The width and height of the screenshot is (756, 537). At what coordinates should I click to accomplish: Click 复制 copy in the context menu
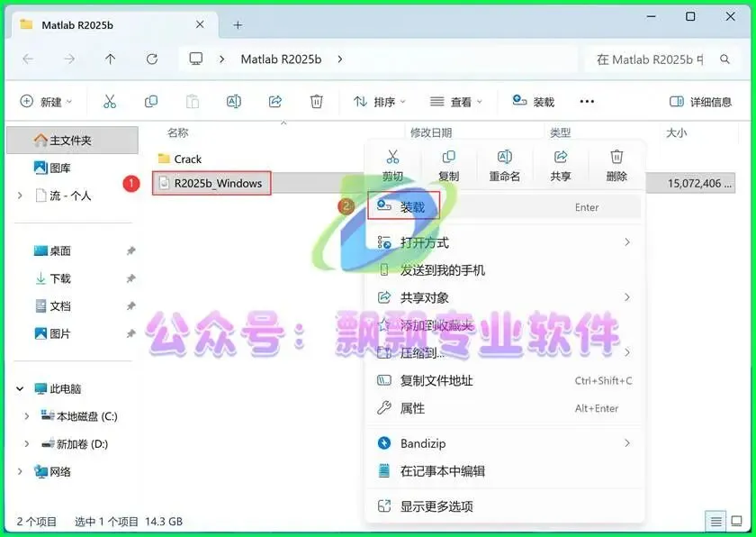(448, 166)
